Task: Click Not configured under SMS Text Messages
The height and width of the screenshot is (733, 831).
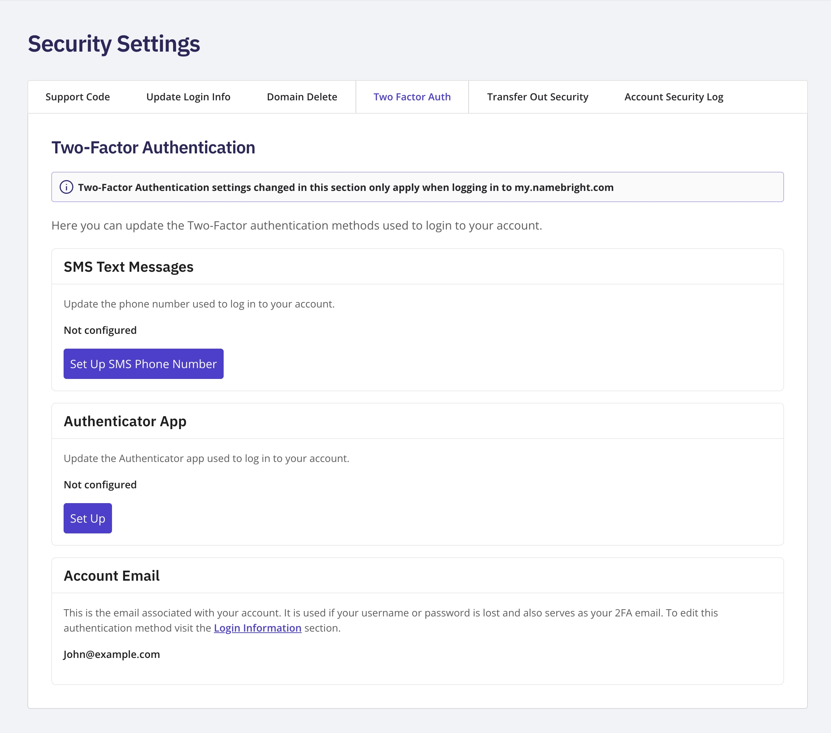Action: point(100,330)
